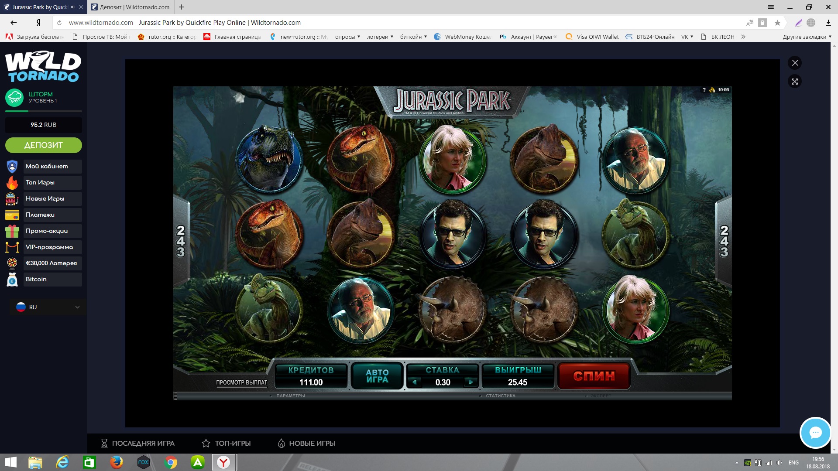This screenshot has width=838, height=471.
Task: Expand the game to fullscreen
Action: click(795, 82)
